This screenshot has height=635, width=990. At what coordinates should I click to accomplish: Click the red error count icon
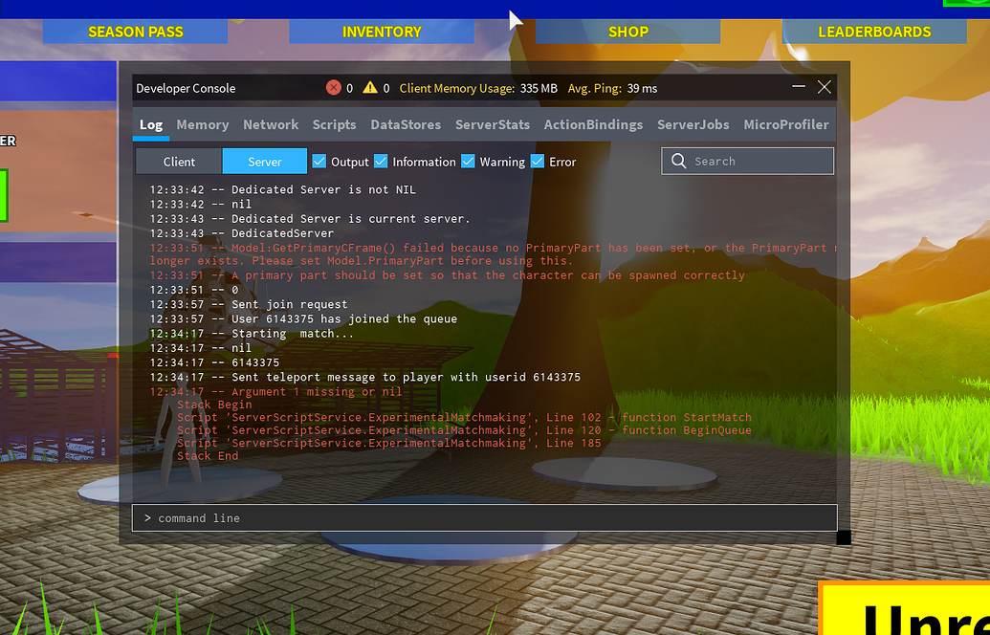[x=333, y=88]
